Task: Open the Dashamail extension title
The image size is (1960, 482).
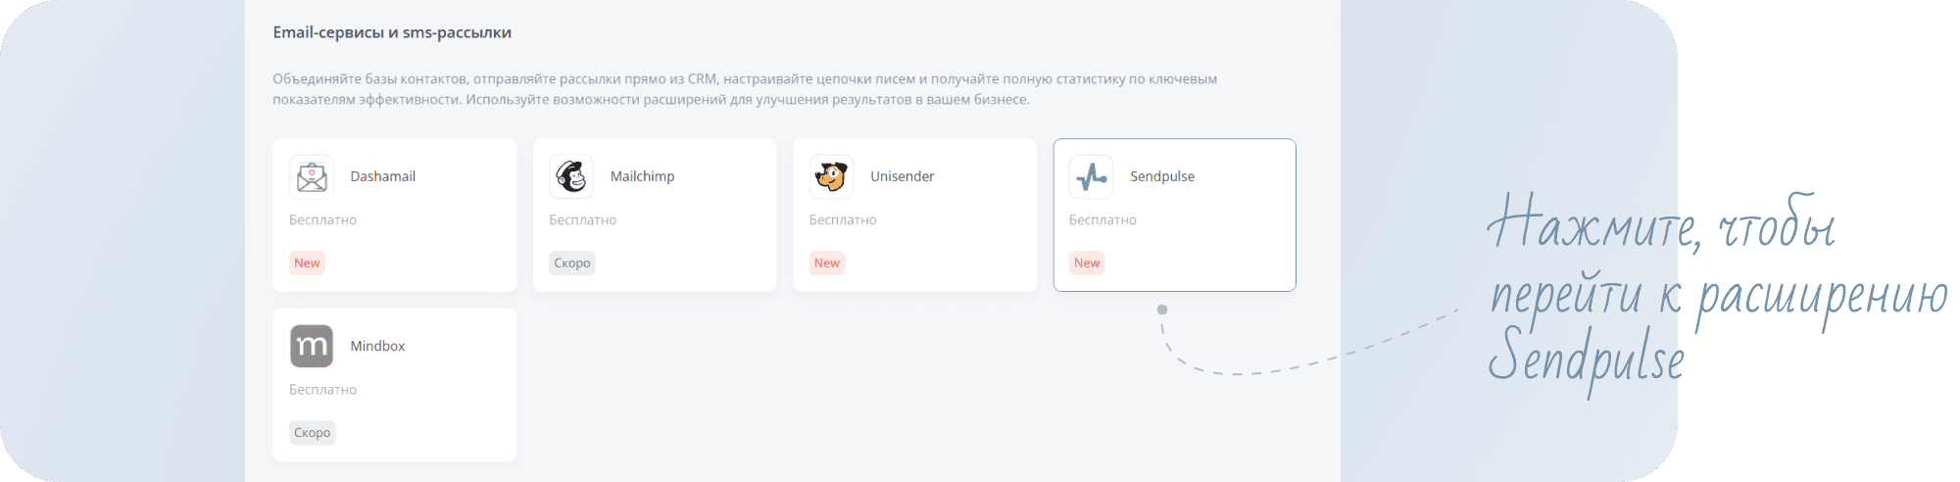Action: tap(382, 176)
